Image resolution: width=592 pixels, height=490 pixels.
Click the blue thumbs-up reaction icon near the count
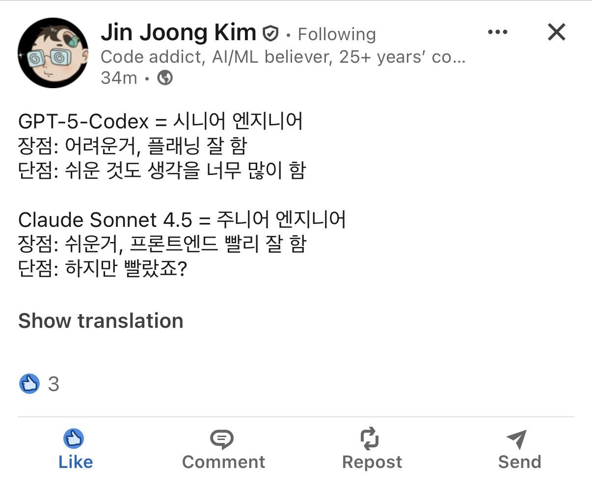[29, 384]
